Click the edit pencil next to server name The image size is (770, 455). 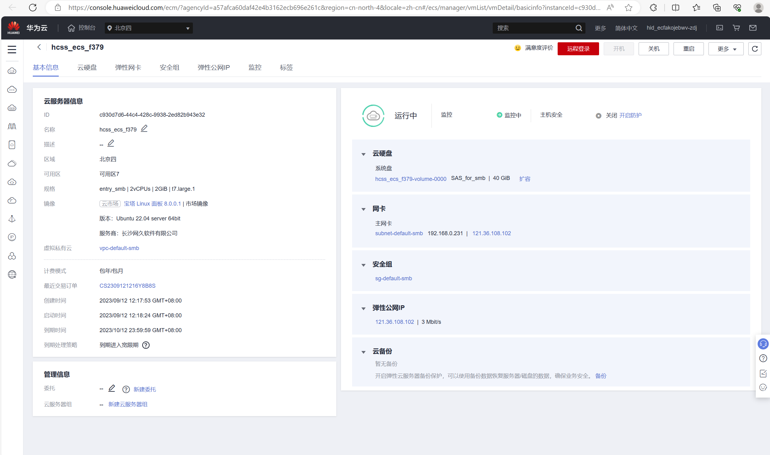click(x=144, y=128)
